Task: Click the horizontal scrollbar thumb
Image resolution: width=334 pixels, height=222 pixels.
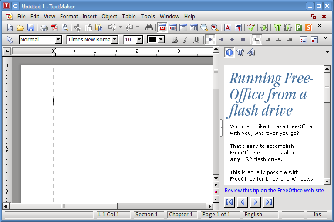Action: (x=63, y=206)
